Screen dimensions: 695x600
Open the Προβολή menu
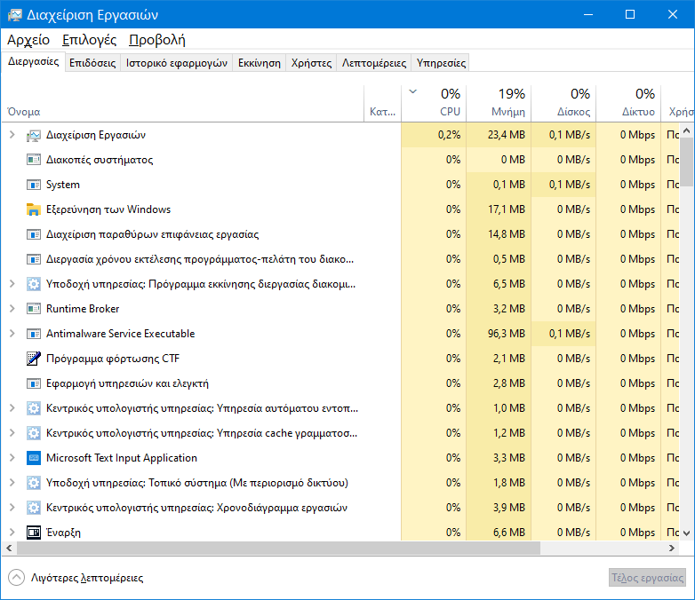pos(156,40)
